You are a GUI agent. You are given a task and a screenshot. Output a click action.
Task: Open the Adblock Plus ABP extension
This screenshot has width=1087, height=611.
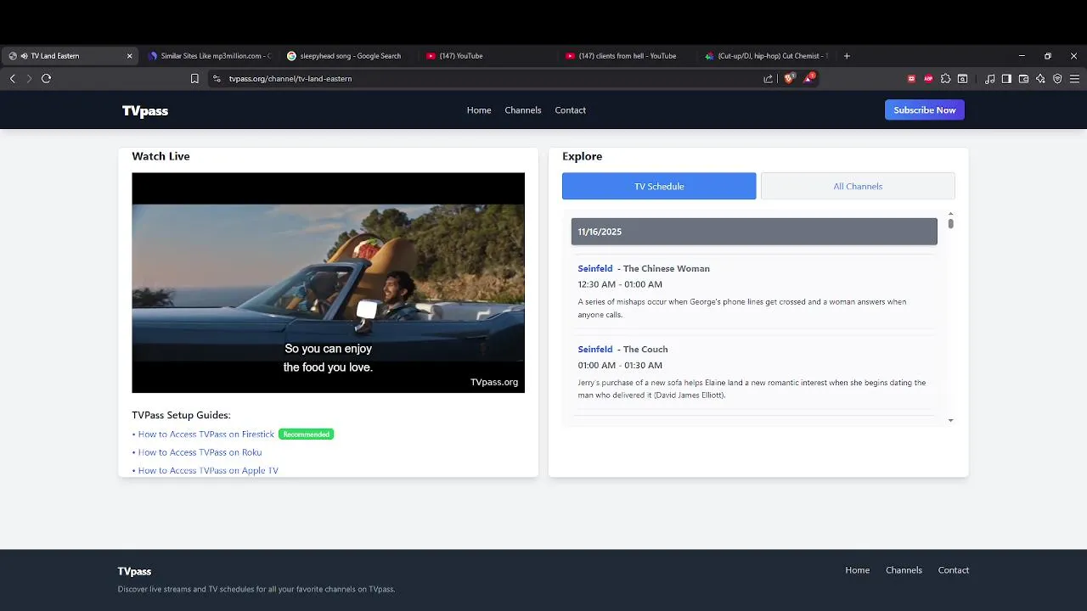click(x=928, y=78)
